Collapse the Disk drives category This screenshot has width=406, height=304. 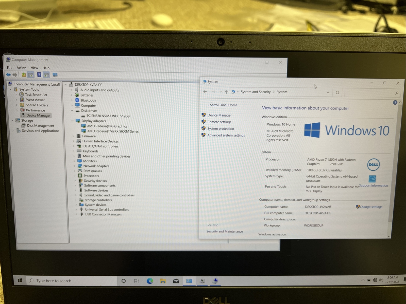coord(72,111)
